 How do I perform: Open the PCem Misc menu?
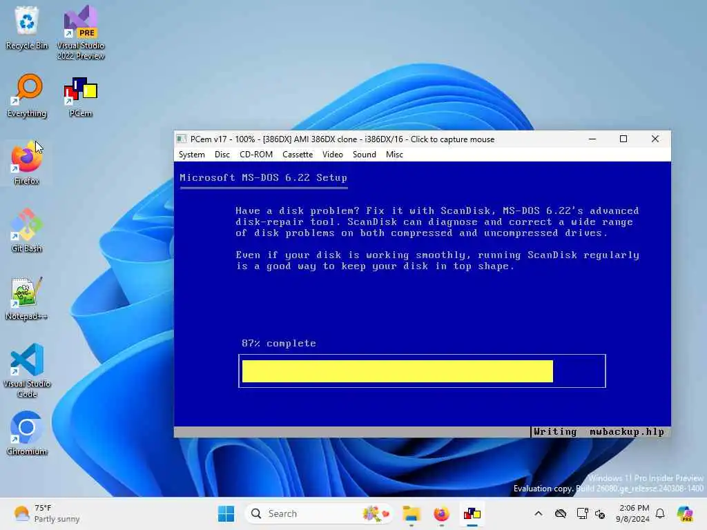[394, 155]
